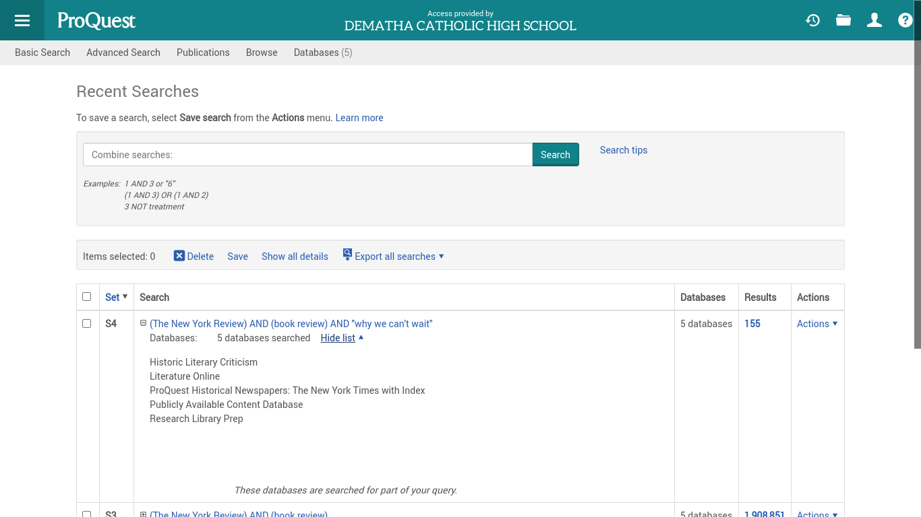Click the Delete X icon
This screenshot has width=921, height=517.
[179, 256]
